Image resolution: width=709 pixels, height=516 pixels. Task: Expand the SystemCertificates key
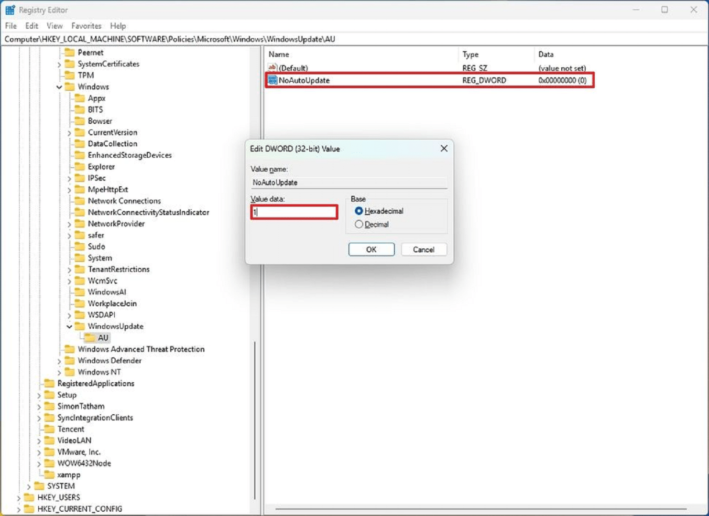(x=59, y=64)
